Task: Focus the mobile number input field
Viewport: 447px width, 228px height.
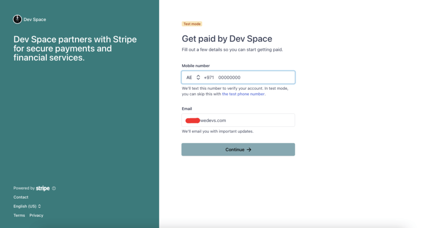Action: tap(238, 78)
